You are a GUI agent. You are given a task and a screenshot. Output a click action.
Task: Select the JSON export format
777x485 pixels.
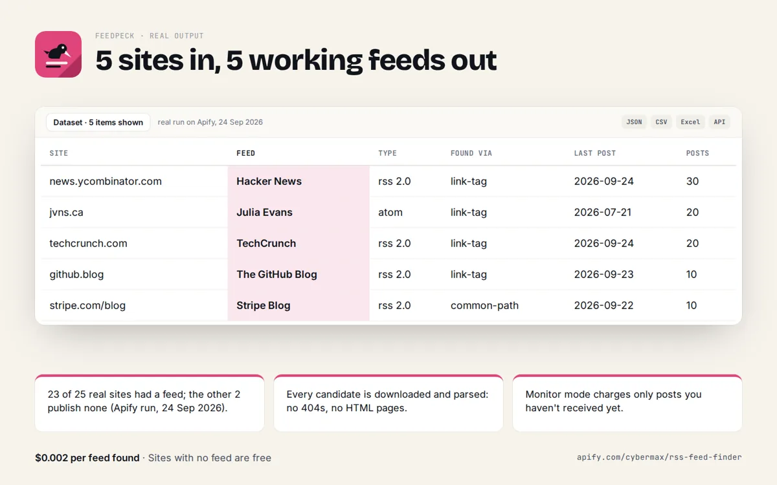[634, 122]
